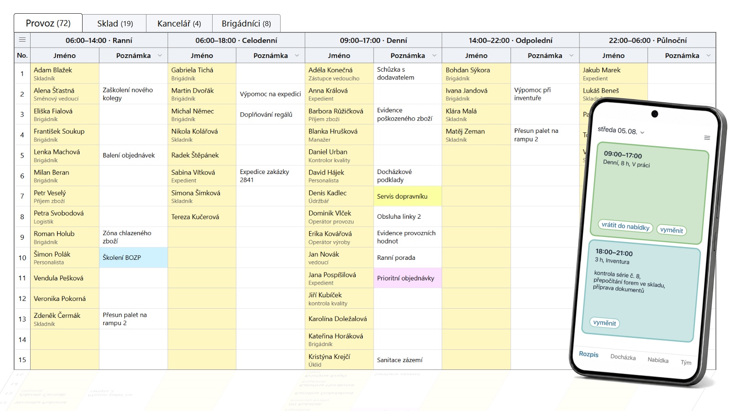
Task: Select the "Blanka Hrušková" name cell
Action: tap(339, 135)
